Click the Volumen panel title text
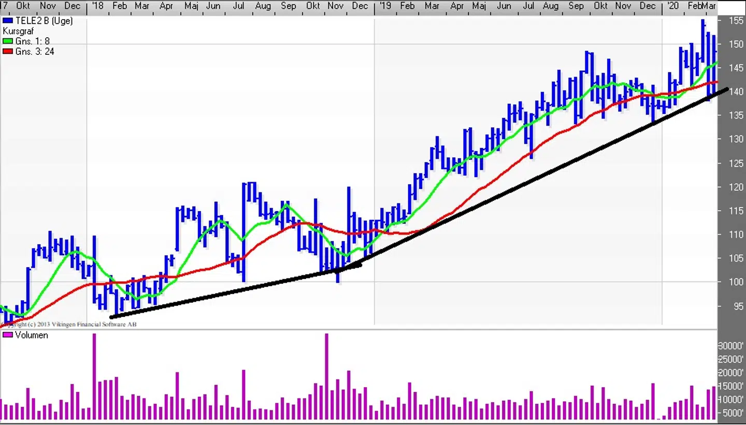Screen dimensions: 746x425 pyautogui.click(x=32, y=335)
